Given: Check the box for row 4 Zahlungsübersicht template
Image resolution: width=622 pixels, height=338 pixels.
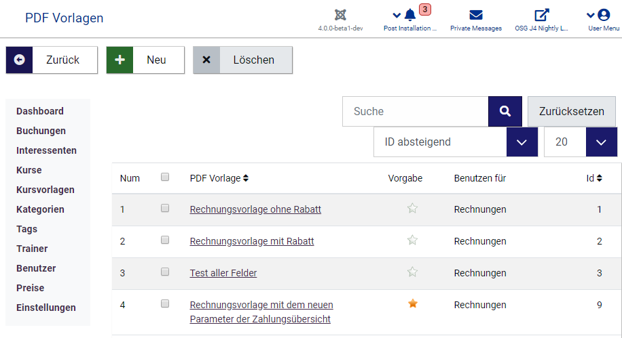Looking at the screenshot, I should (x=165, y=303).
